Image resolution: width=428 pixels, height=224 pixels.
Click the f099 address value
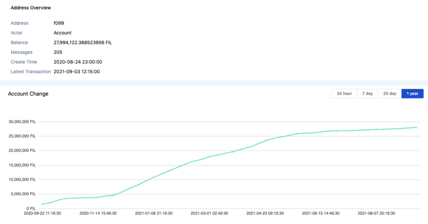(58, 23)
